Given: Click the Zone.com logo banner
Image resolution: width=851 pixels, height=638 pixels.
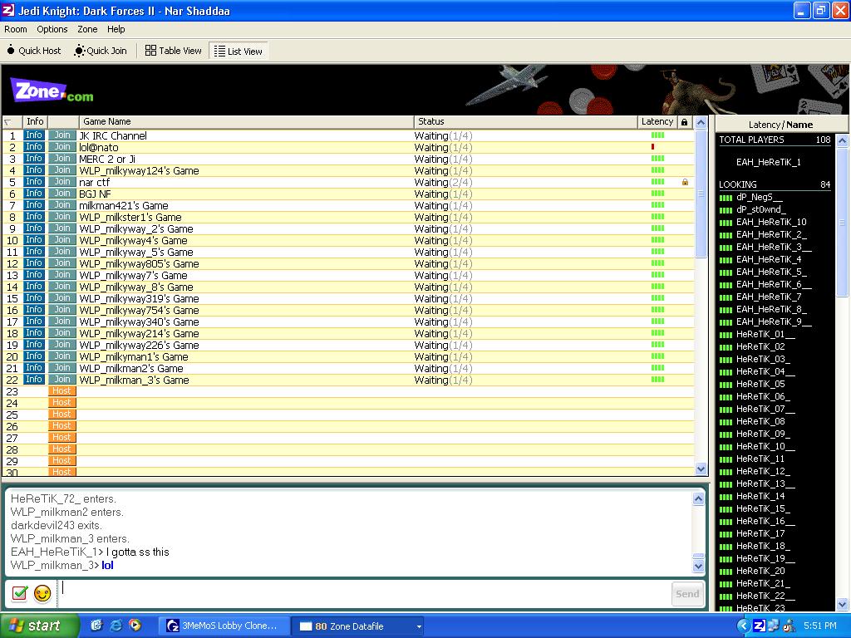Looking at the screenshot, I should [x=52, y=91].
